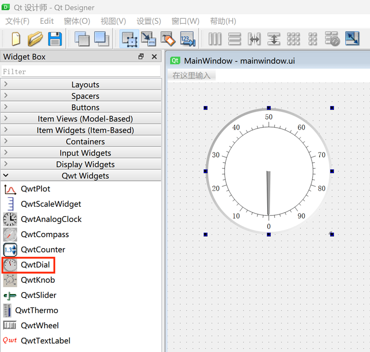This screenshot has height=352, width=370.
Task: Open the 窗口(W) menu
Action: click(185, 21)
